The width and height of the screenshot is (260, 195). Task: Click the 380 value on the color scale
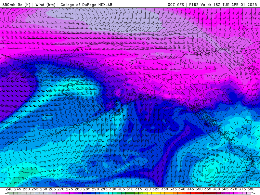[251, 189]
